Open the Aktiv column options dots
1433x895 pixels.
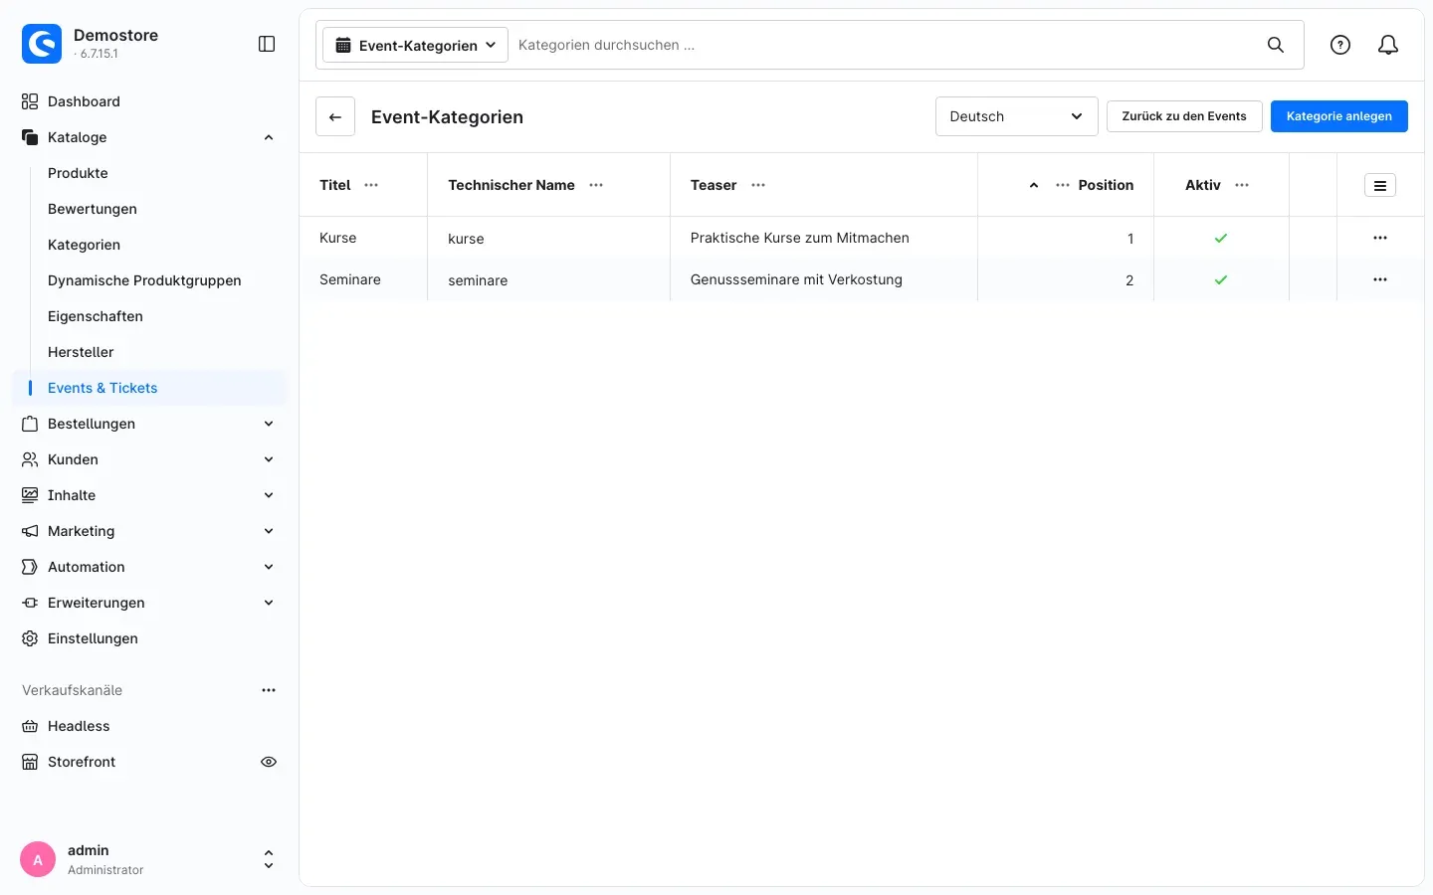(x=1242, y=185)
